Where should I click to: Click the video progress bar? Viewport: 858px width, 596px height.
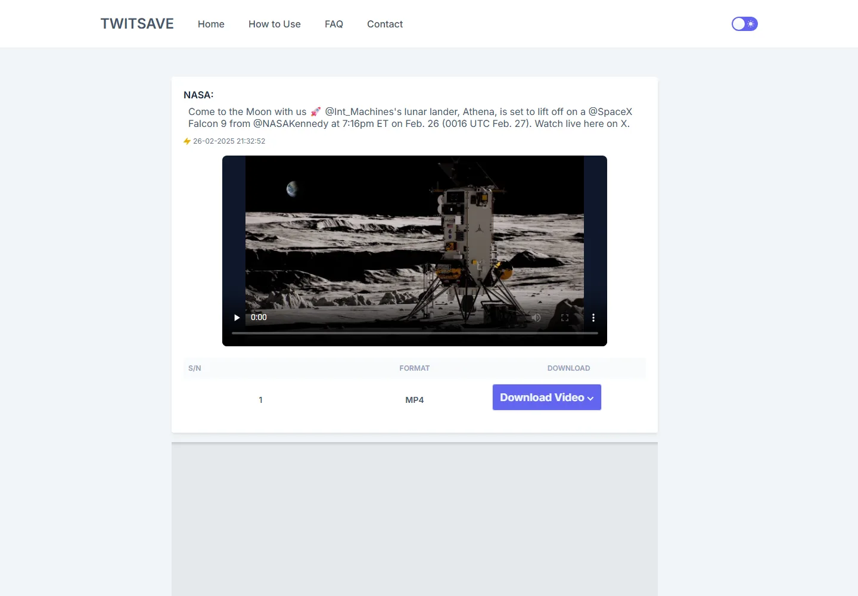coord(415,333)
